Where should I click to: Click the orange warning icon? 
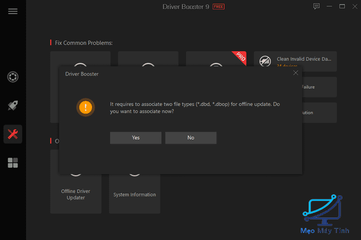pos(85,107)
